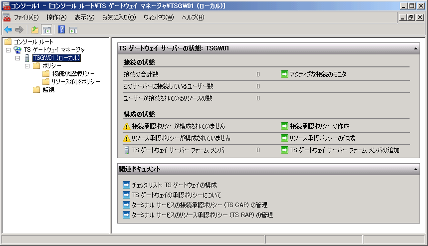Click TS ゲートウェイ サーバー ファーム メンバ row label
This screenshot has height=246, width=428.
[178, 150]
